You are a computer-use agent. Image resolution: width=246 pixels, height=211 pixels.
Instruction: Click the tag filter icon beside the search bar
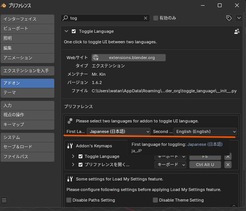point(229,18)
